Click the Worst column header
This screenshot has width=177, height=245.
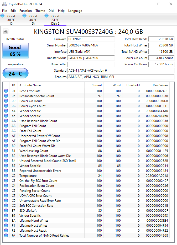coord(113,85)
